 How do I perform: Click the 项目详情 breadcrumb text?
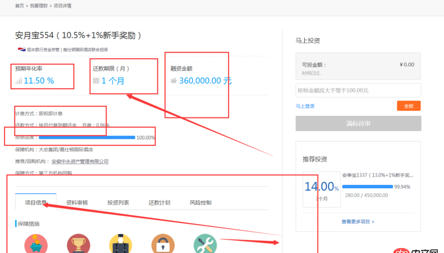62,6
